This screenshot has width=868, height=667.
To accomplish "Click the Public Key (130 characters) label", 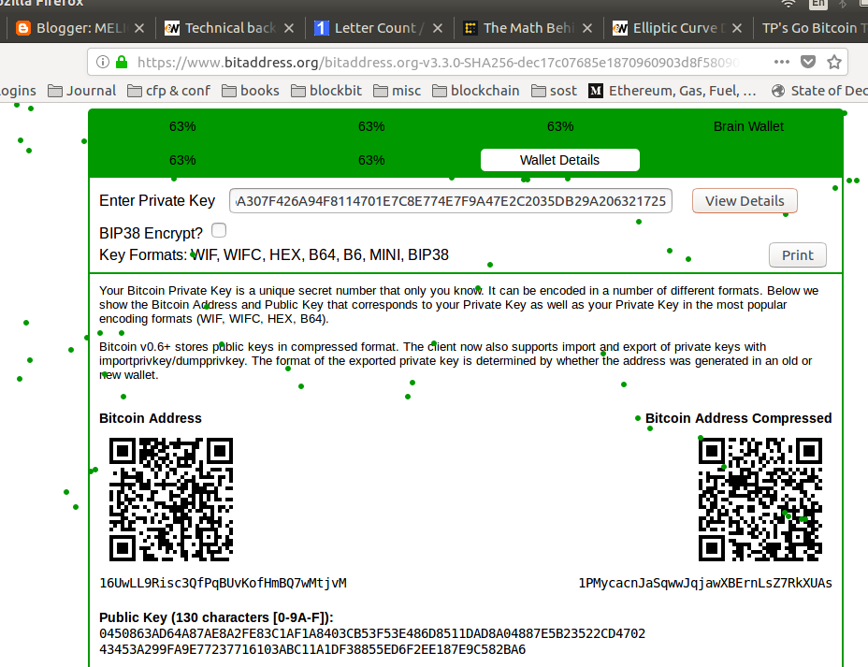I will tap(216, 617).
